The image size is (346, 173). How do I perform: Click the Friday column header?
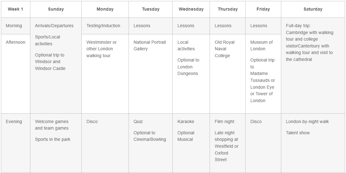(x=263, y=9)
